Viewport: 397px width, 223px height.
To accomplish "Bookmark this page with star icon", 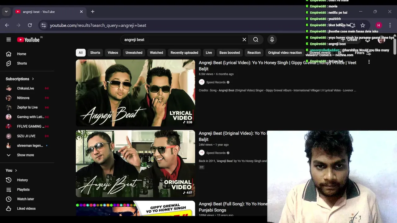I will (363, 25).
